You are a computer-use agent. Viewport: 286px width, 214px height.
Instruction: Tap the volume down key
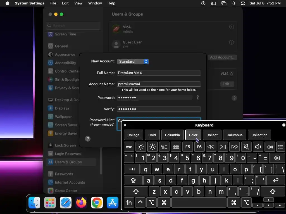(x=258, y=147)
